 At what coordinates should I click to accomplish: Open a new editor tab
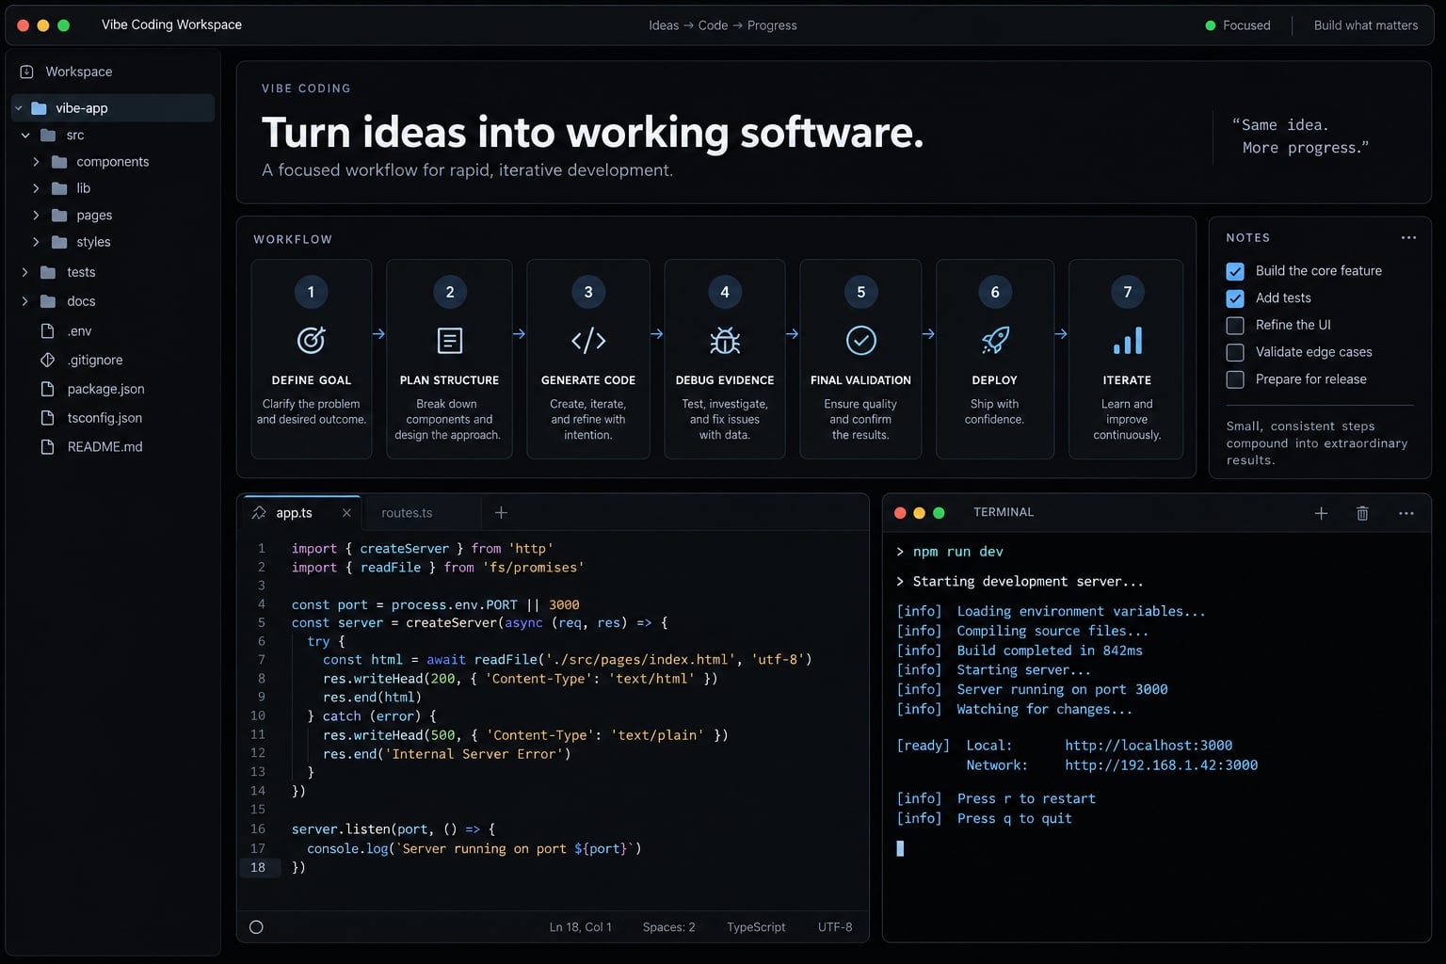[501, 513]
